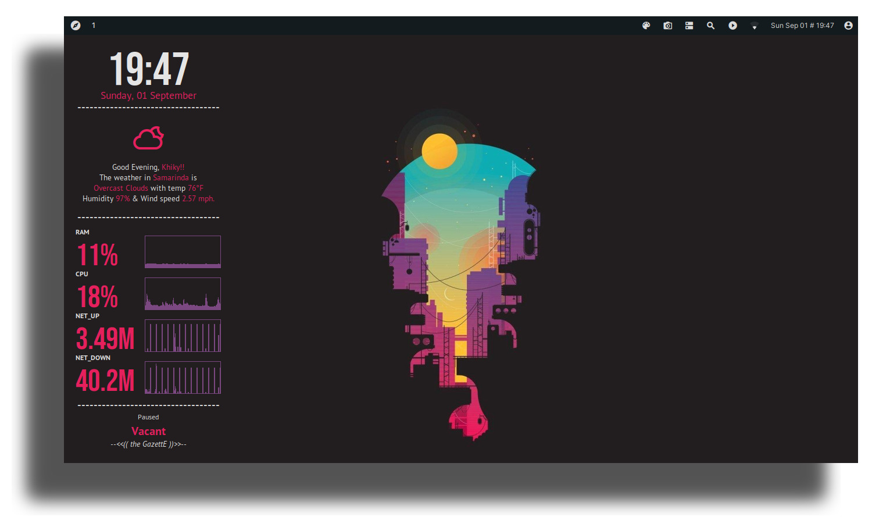Click the NET_UP 3.49M value
This screenshot has width=872, height=527.
click(105, 339)
